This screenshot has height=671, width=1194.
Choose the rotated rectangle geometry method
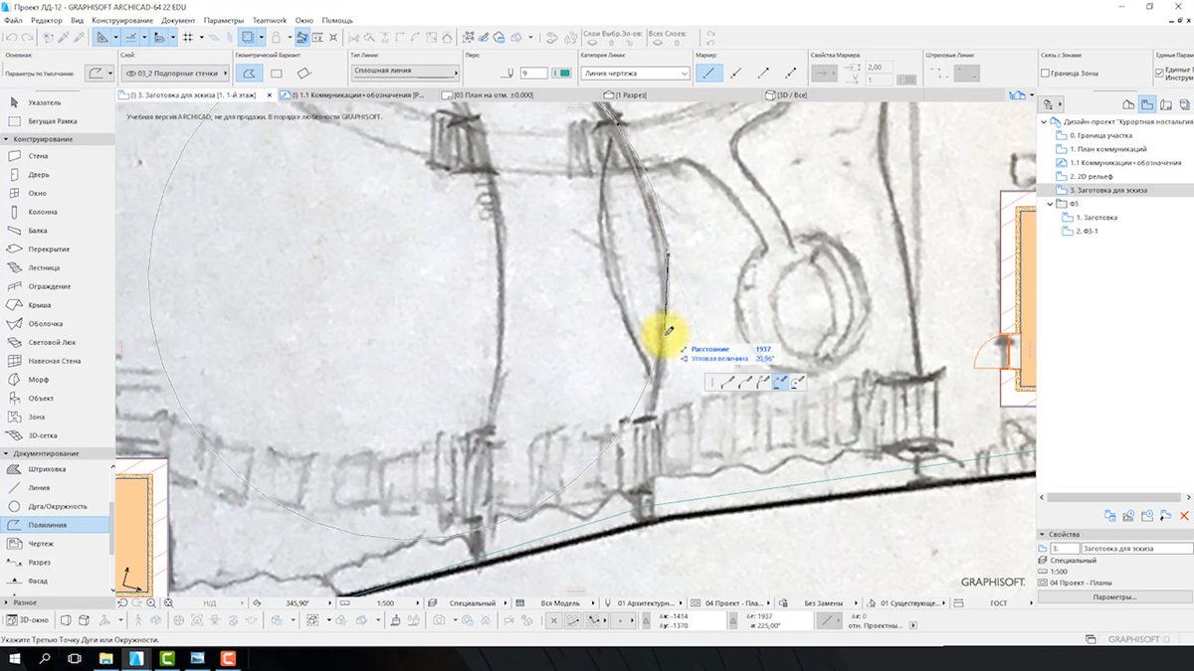pyautogui.click(x=304, y=74)
